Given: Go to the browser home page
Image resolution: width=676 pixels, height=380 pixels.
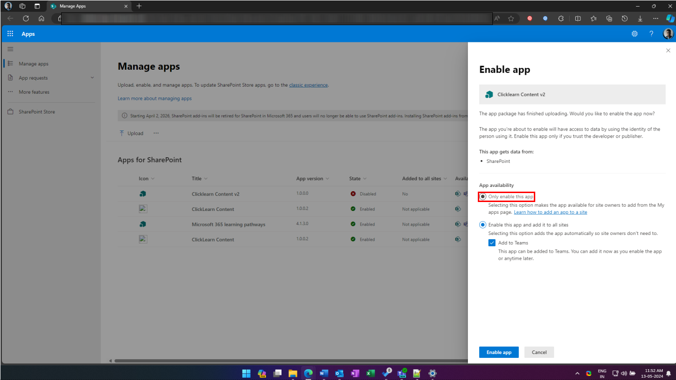Looking at the screenshot, I should coord(41,18).
